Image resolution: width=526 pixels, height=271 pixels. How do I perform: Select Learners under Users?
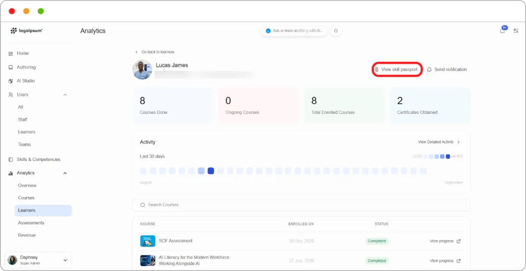(x=27, y=132)
